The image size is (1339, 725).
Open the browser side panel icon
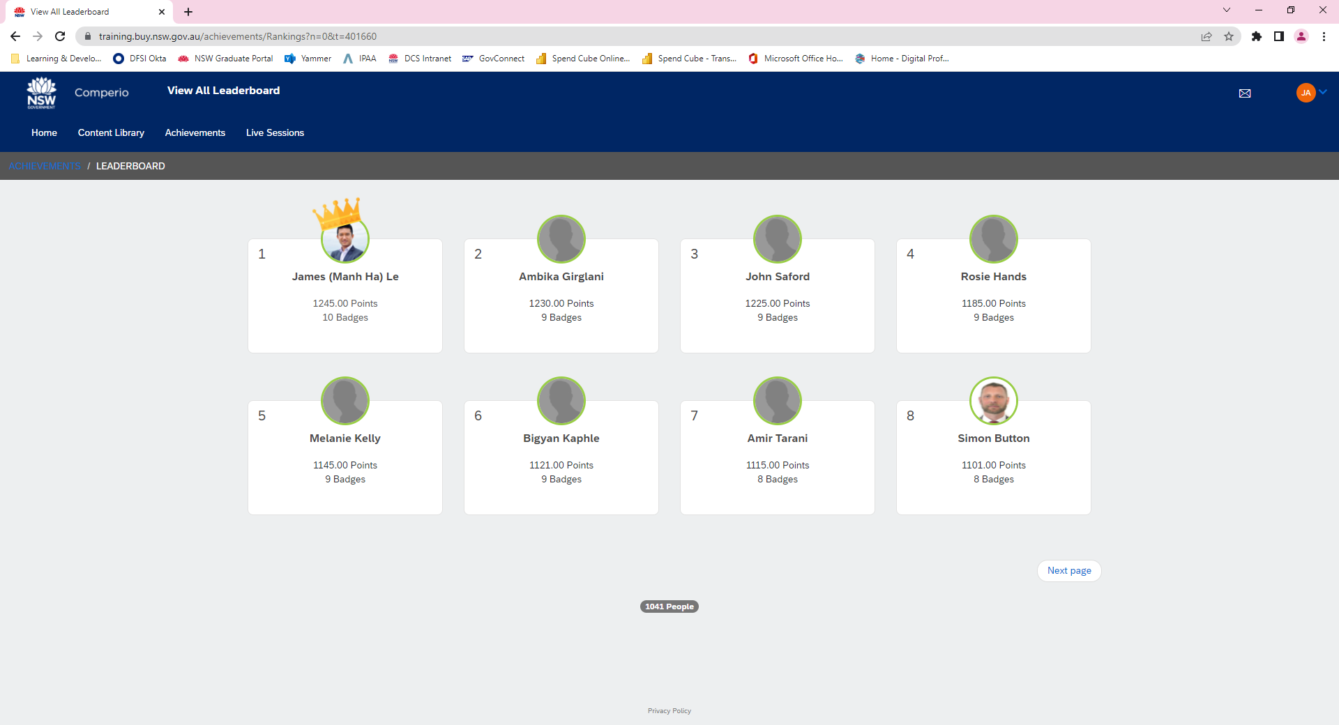point(1278,36)
